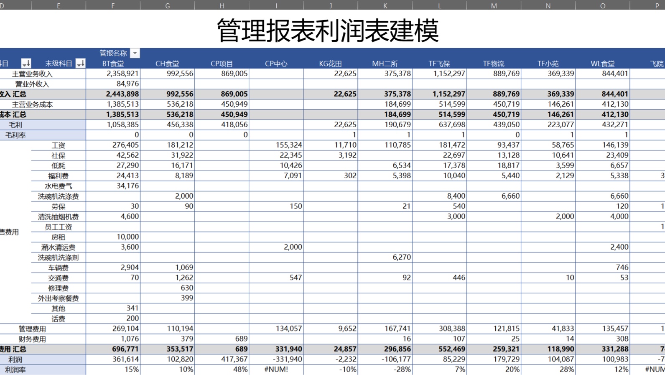
Task: Select the 劳保 row label
Action: pyautogui.click(x=59, y=207)
